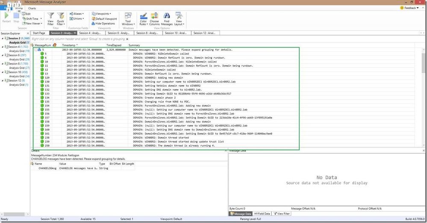Select the View Filter bottom tab
Screen dimensions: 427x223
point(282,214)
